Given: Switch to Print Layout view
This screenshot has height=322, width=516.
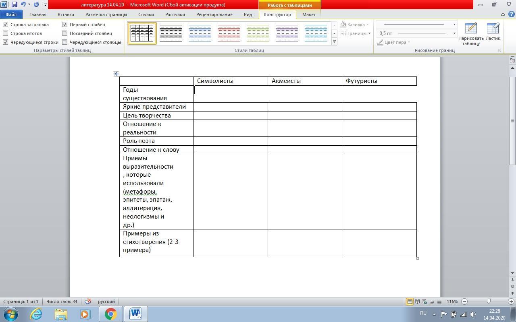Looking at the screenshot, I should click(410, 301).
